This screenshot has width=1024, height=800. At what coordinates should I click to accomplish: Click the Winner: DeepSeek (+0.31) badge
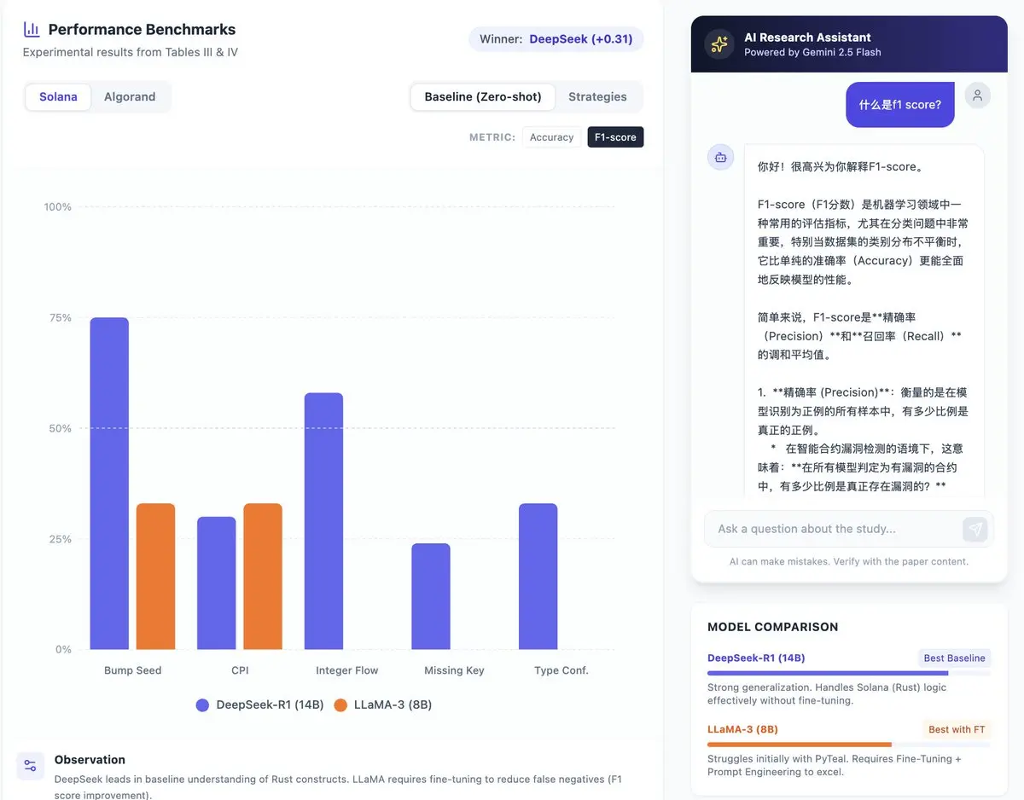[556, 39]
